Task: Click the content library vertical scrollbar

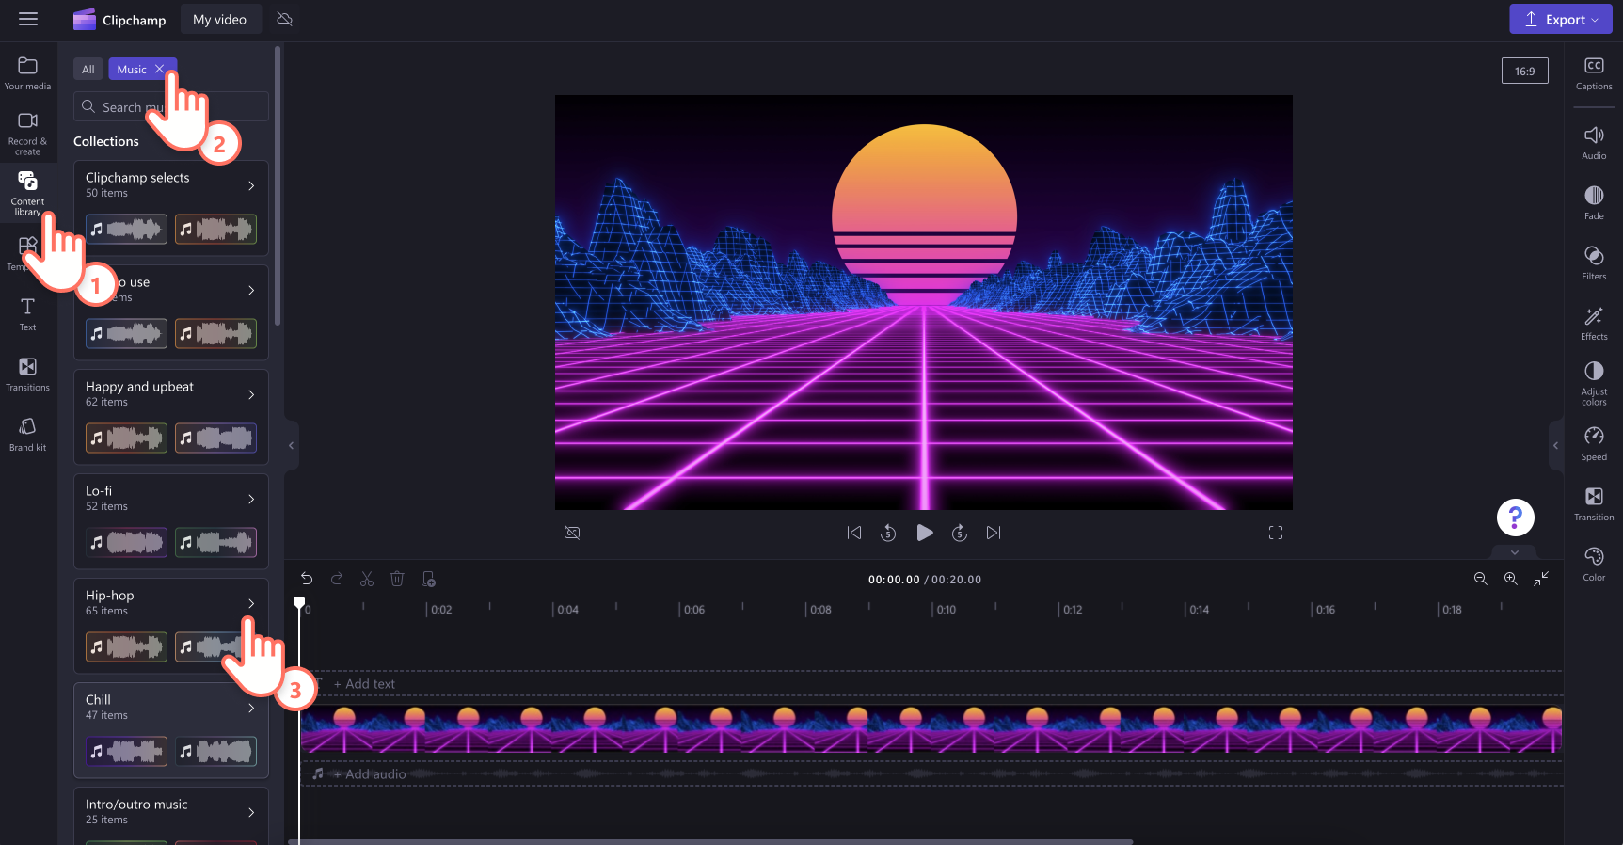Action: (x=278, y=185)
